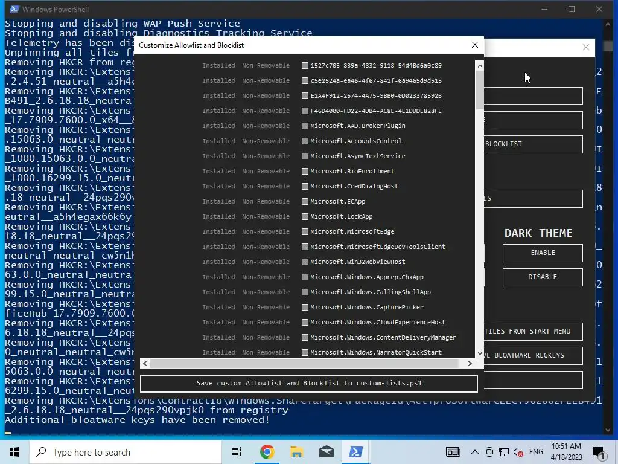The image size is (618, 464).
Task: Click the list's scroll up arrow
Action: point(480,66)
